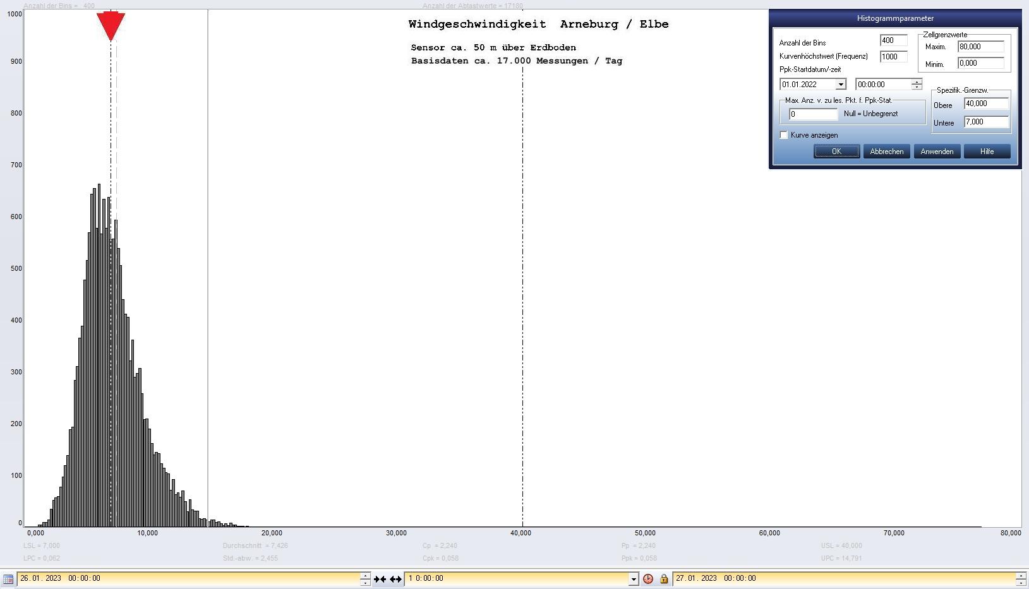
Task: Open the Ppk-Startdatum date dropdown
Action: coord(840,85)
